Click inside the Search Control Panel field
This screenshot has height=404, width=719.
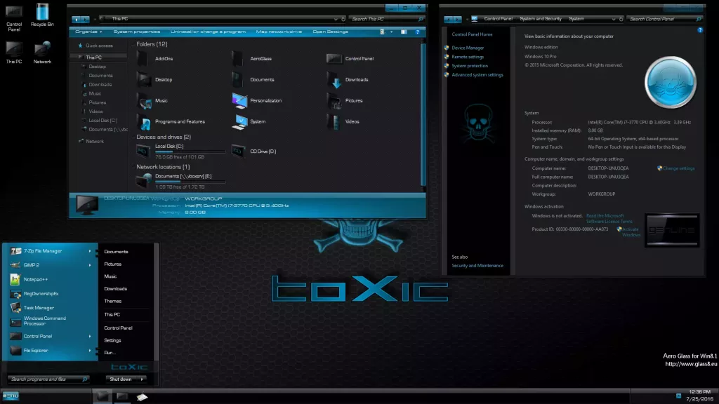(663, 19)
